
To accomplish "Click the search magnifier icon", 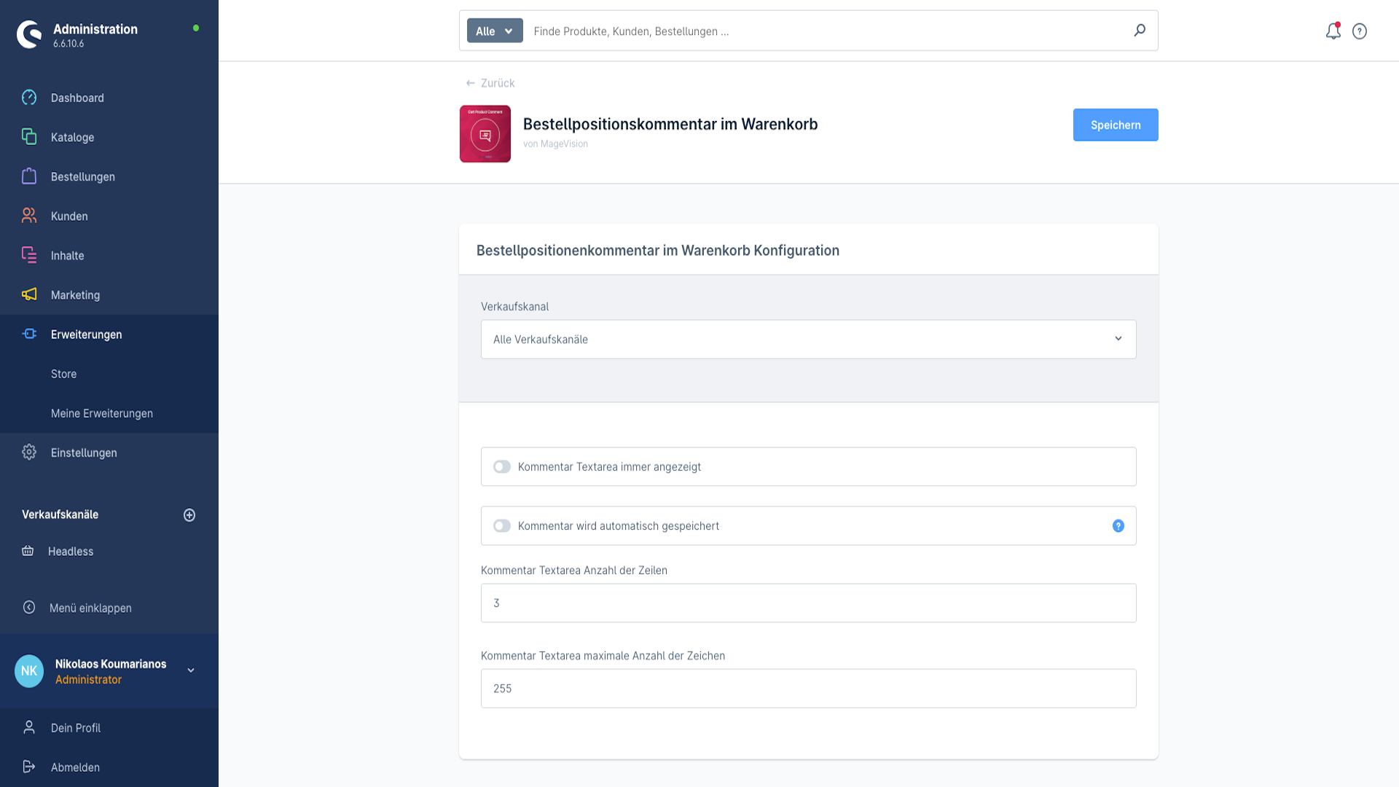I will pyautogui.click(x=1140, y=31).
